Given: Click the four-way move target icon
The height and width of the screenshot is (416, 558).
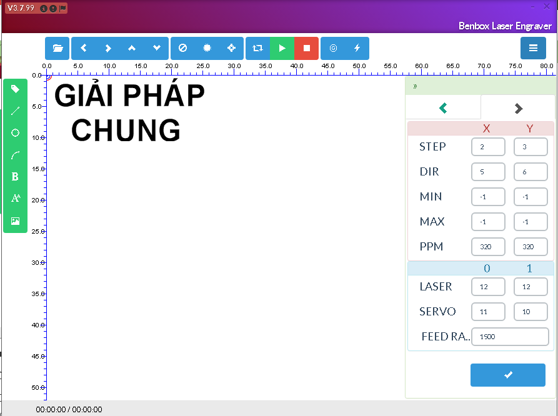Looking at the screenshot, I should (x=232, y=48).
